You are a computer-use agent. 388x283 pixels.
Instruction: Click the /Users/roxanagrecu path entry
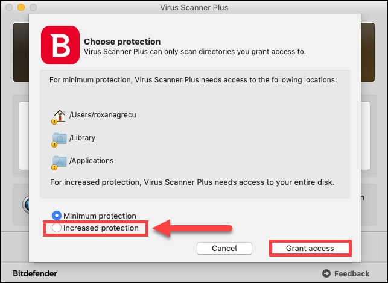[103, 115]
